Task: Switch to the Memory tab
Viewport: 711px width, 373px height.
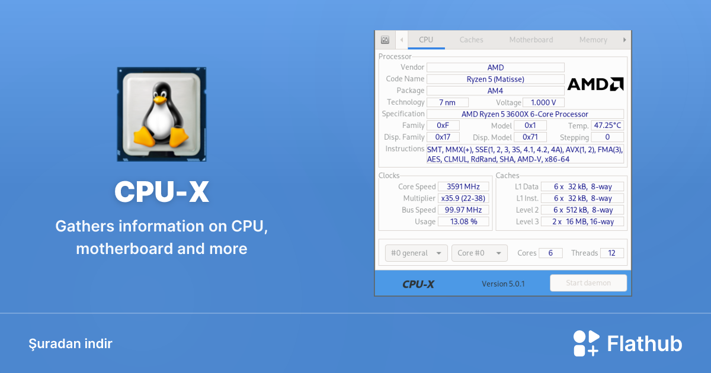Action: [x=592, y=39]
